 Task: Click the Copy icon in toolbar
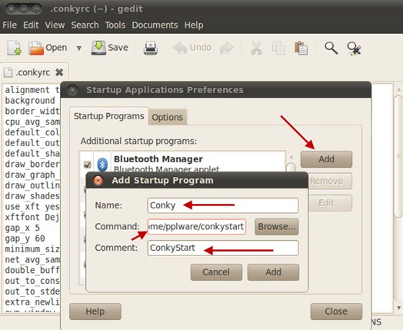click(278, 48)
